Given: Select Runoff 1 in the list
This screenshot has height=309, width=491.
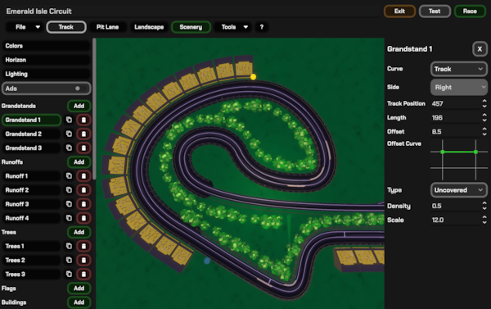Looking at the screenshot, I should click(x=31, y=176).
